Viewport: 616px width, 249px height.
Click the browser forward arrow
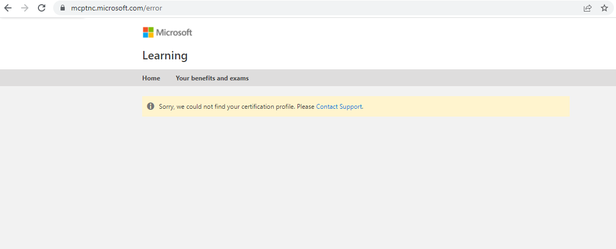pyautogui.click(x=25, y=8)
